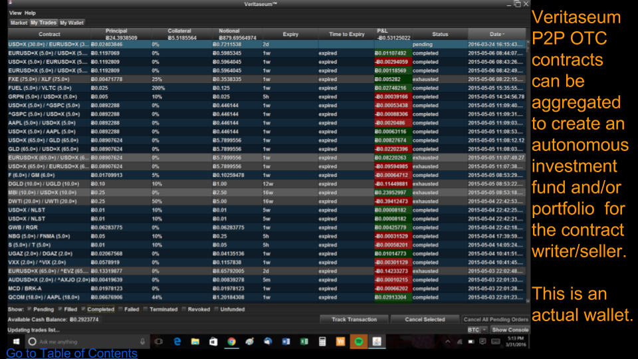Open the Action Center notification icon
The width and height of the screenshot is (638, 359).
click(x=482, y=342)
